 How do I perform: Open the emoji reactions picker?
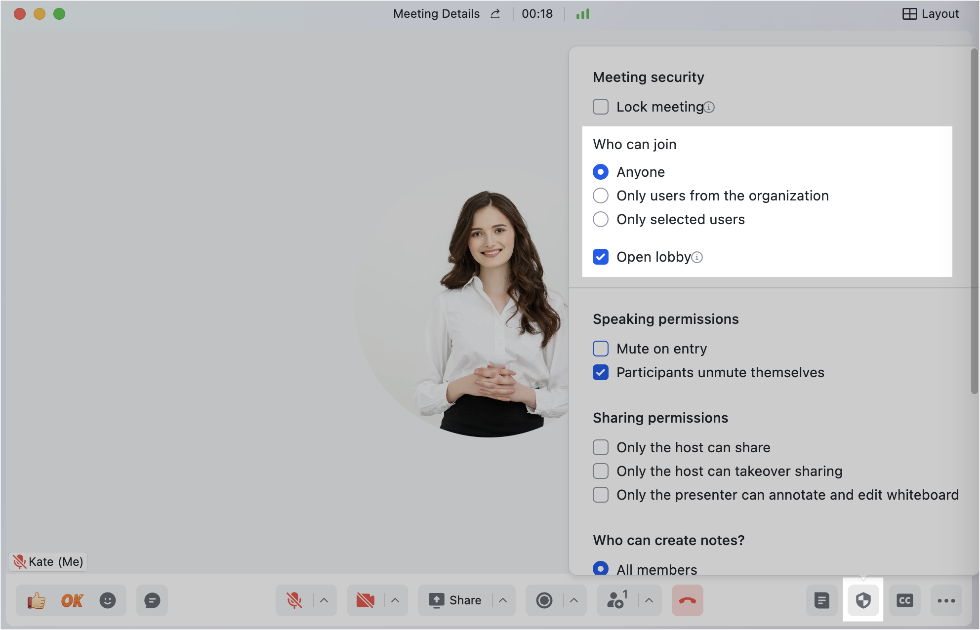(x=108, y=600)
